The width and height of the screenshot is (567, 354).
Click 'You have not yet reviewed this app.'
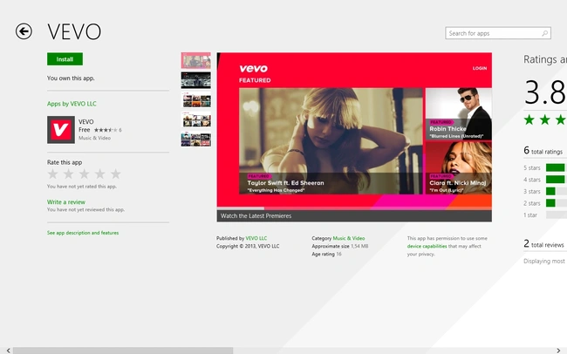click(x=85, y=210)
